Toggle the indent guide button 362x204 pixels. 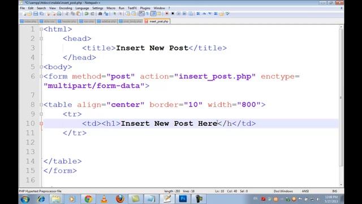pyautogui.click(x=153, y=14)
